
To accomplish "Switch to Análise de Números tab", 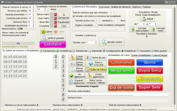I will point(121,7).
